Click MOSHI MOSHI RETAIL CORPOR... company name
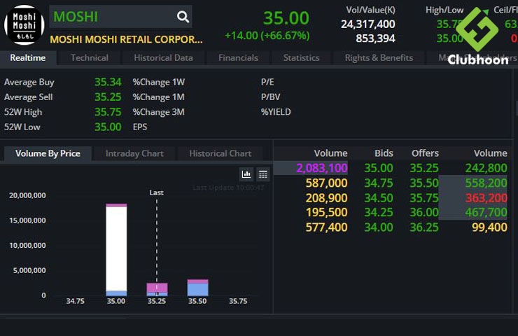This screenshot has width=518, height=336. click(126, 39)
